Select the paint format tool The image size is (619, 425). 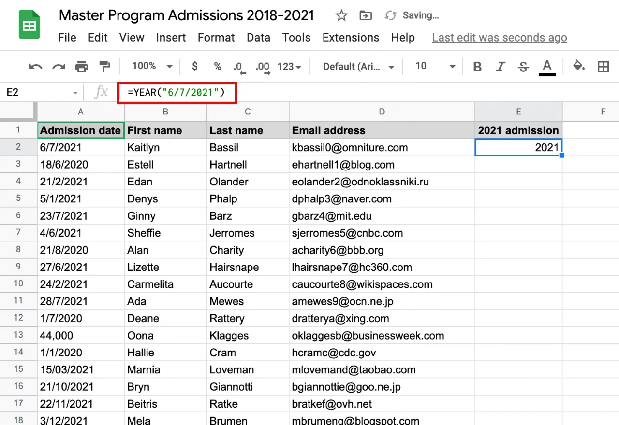(104, 66)
